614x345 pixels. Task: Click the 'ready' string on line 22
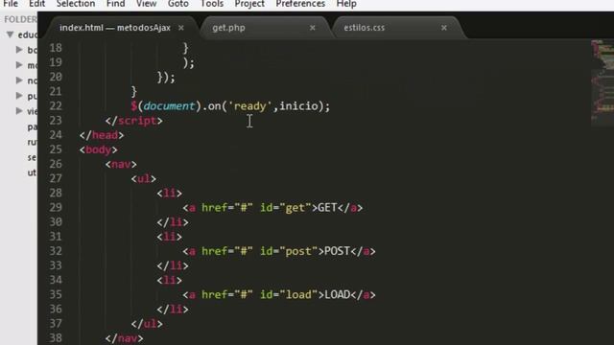pyautogui.click(x=249, y=106)
